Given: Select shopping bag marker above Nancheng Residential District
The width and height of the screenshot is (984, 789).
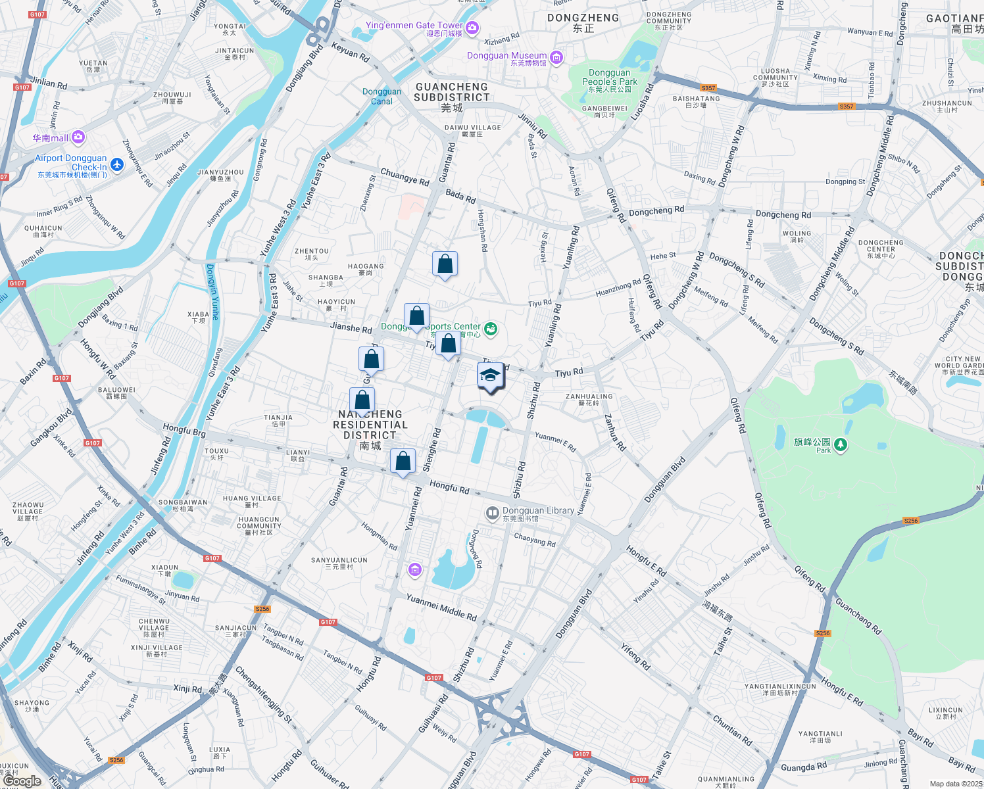Looking at the screenshot, I should [362, 400].
